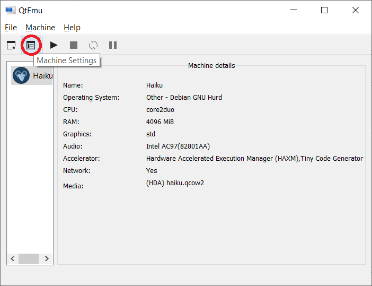372x286 pixels.
Task: Click the QtEmu icon in the title bar
Action: click(10, 10)
